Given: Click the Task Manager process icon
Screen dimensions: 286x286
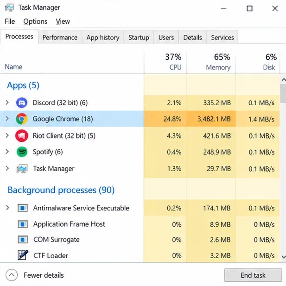Looking at the screenshot, I should [x=22, y=168].
